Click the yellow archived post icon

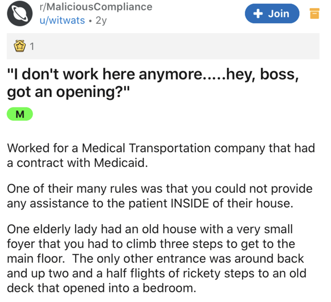pyautogui.click(x=315, y=14)
